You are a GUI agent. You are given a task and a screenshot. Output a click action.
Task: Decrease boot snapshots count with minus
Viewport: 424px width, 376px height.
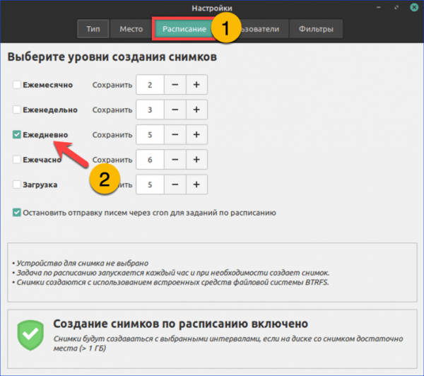click(175, 184)
